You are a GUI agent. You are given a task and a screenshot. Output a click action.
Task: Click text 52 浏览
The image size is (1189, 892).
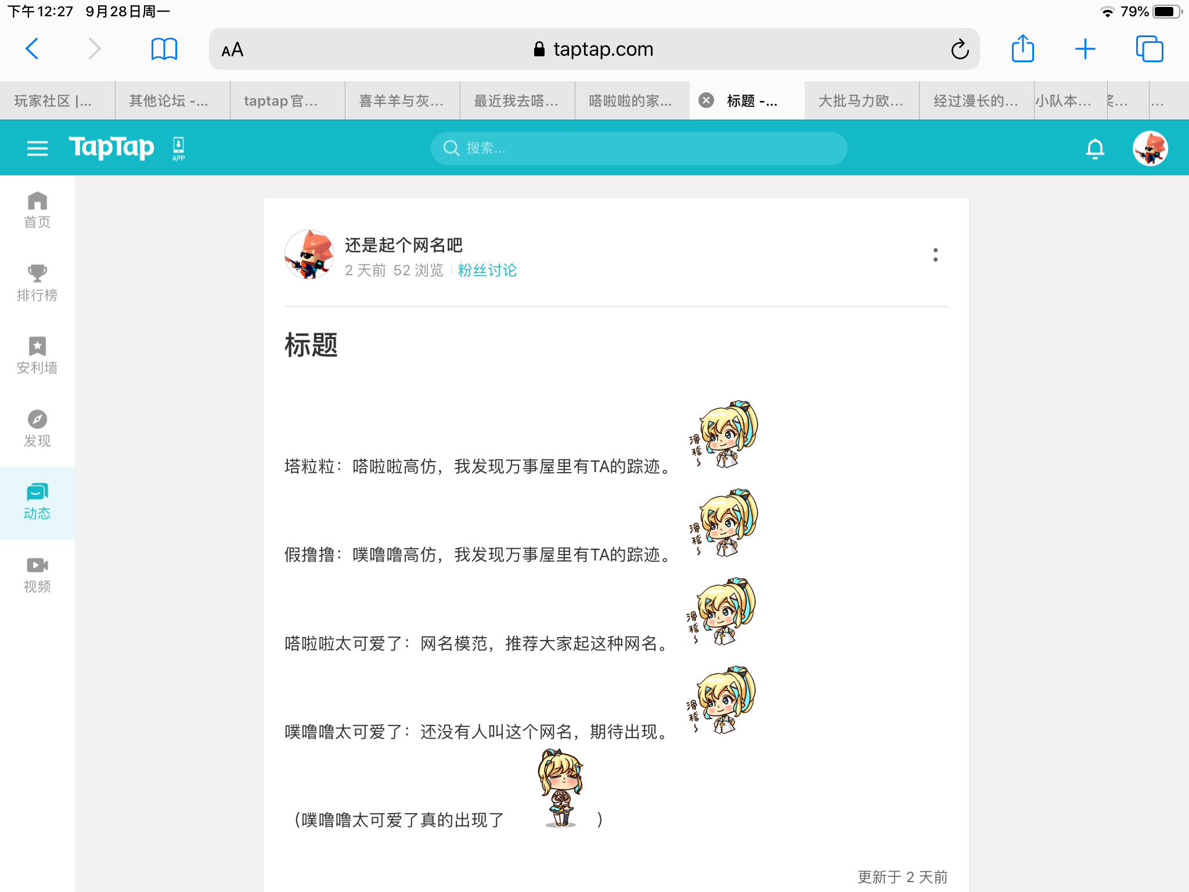pos(418,270)
